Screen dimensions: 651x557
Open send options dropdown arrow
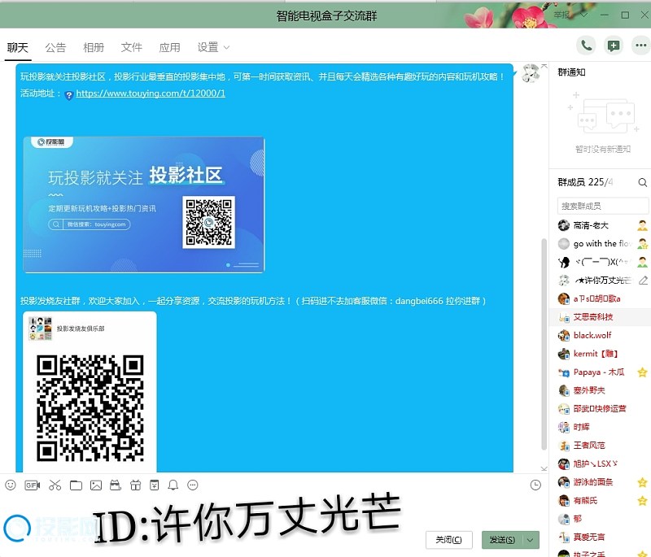(x=531, y=540)
